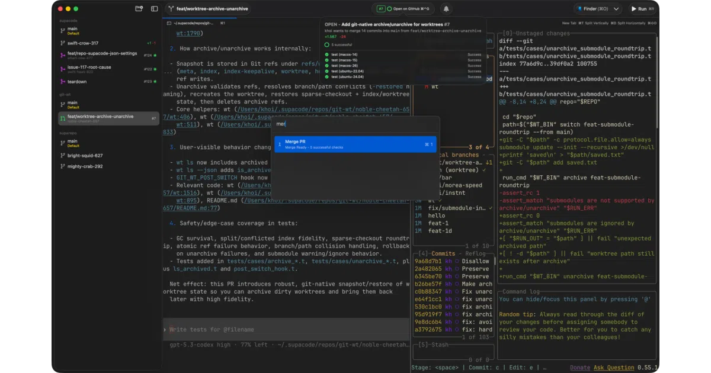Click the Run play button
This screenshot has width=711, height=373.
click(x=639, y=9)
